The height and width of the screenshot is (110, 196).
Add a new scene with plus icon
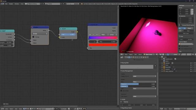pyautogui.click(x=61, y=4)
